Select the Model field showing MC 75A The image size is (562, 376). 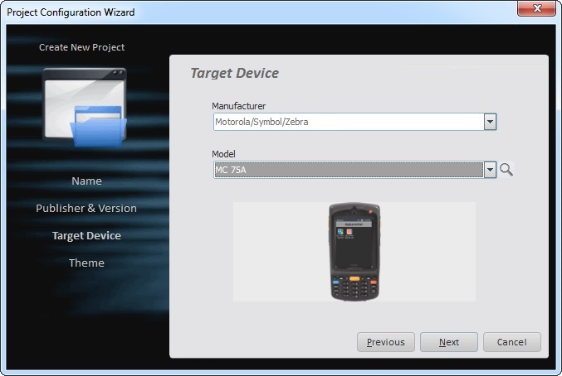(347, 170)
